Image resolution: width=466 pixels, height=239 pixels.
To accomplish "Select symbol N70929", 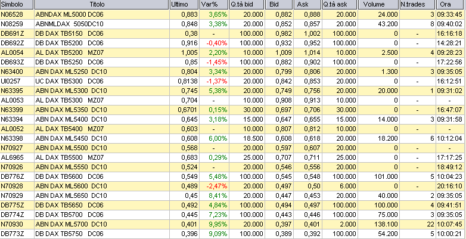I will click(x=12, y=195).
